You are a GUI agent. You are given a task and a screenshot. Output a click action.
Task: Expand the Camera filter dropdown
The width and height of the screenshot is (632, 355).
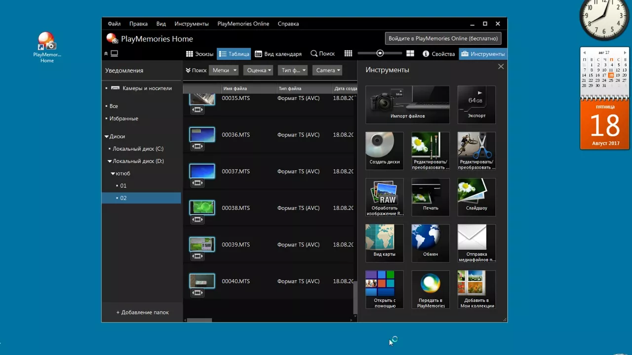click(327, 71)
